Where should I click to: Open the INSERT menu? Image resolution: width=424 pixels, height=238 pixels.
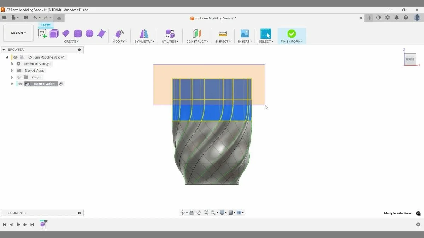tap(245, 42)
